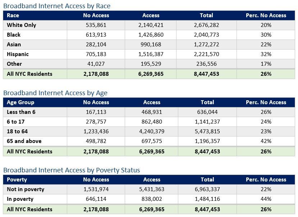Select the '65 and above' percentage 42%

click(x=266, y=141)
